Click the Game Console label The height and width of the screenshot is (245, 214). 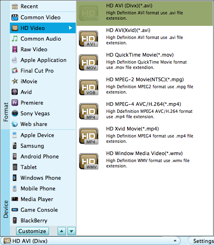[x=39, y=210]
